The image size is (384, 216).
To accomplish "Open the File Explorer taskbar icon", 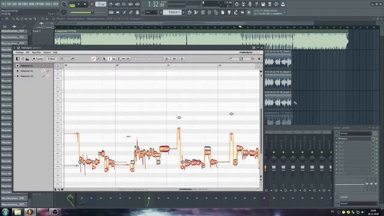I will click(17, 212).
